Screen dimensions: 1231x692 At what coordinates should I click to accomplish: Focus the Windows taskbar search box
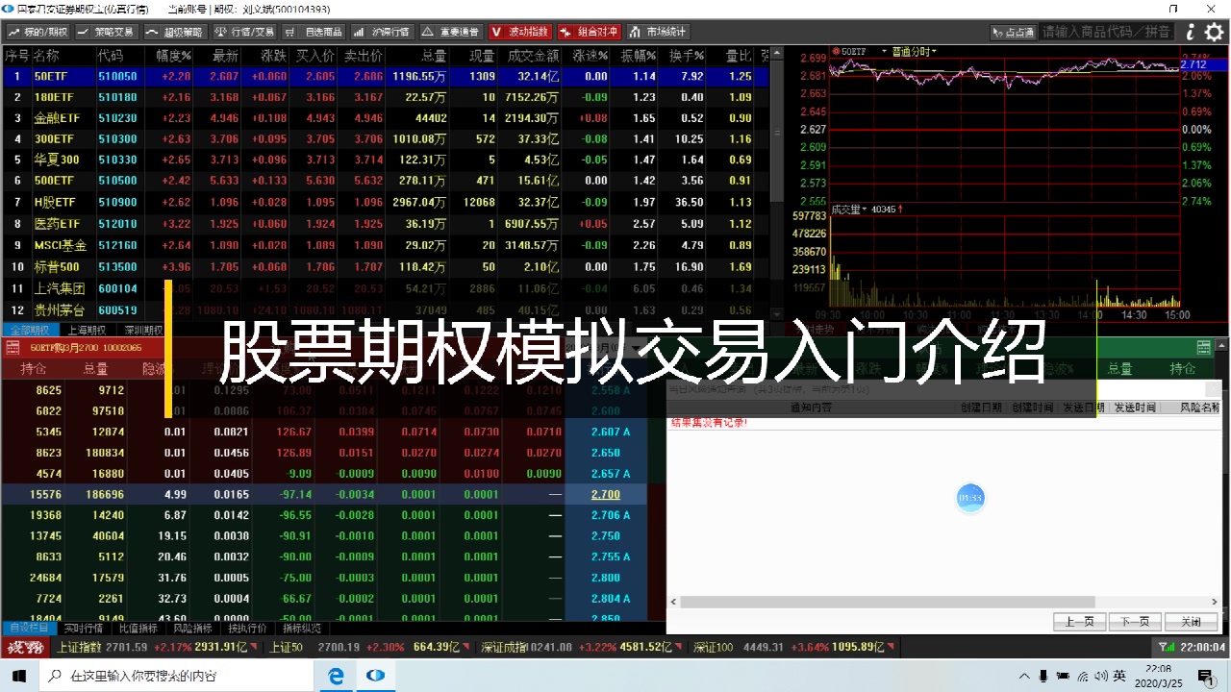pos(178,676)
